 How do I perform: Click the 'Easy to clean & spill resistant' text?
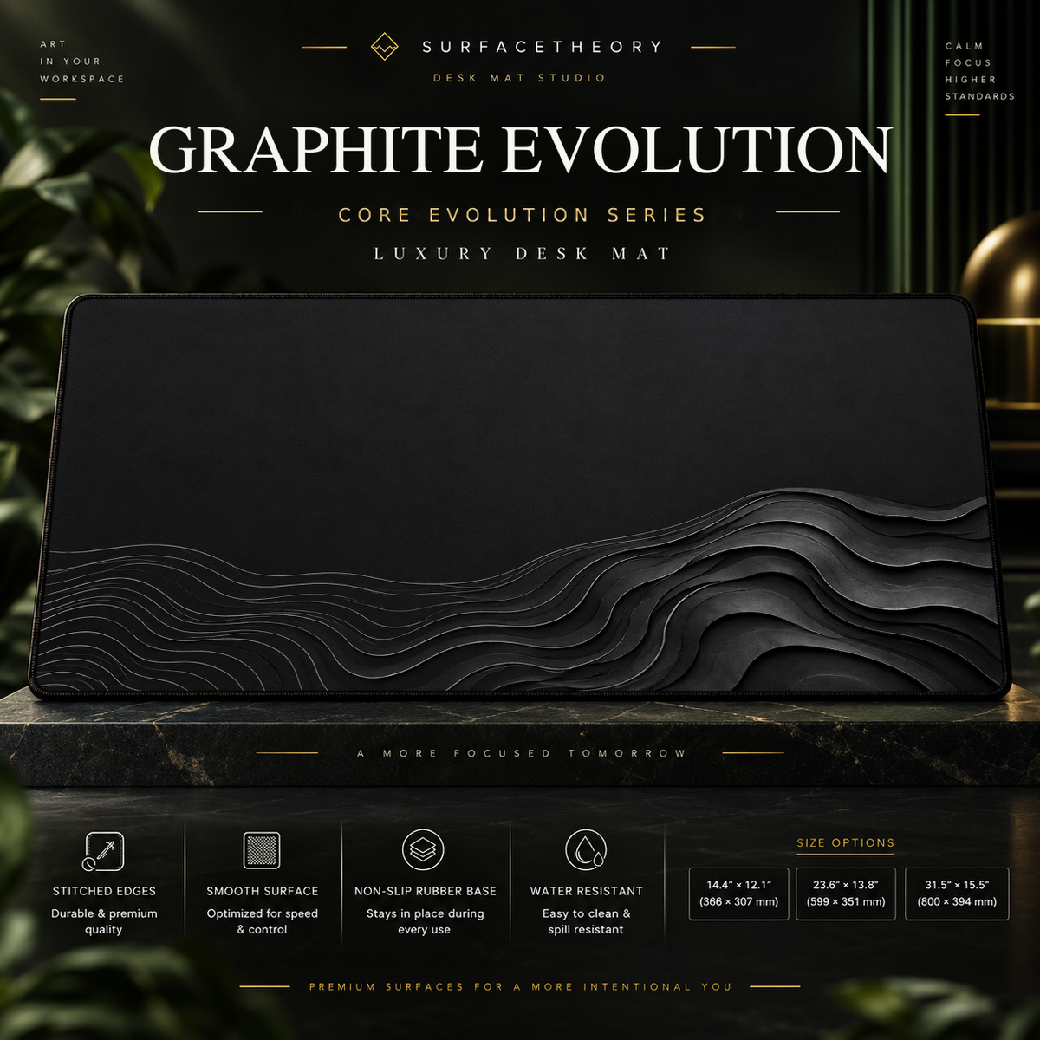586,921
